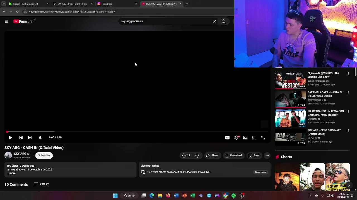Open system volume speaker icon
Screen dimensions: 357x200
[333, 196]
